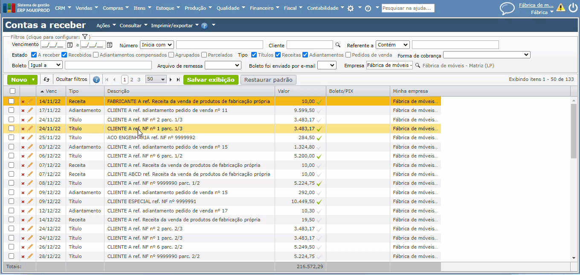Screen dimensions: 580x275
Task: Click the Salvar exibição button
Action: (211, 80)
